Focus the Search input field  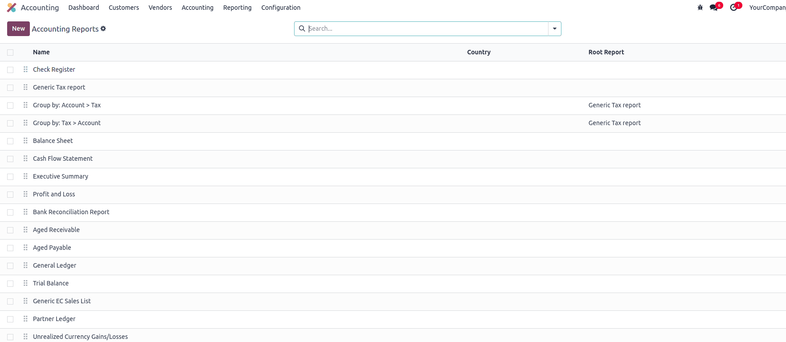point(427,28)
